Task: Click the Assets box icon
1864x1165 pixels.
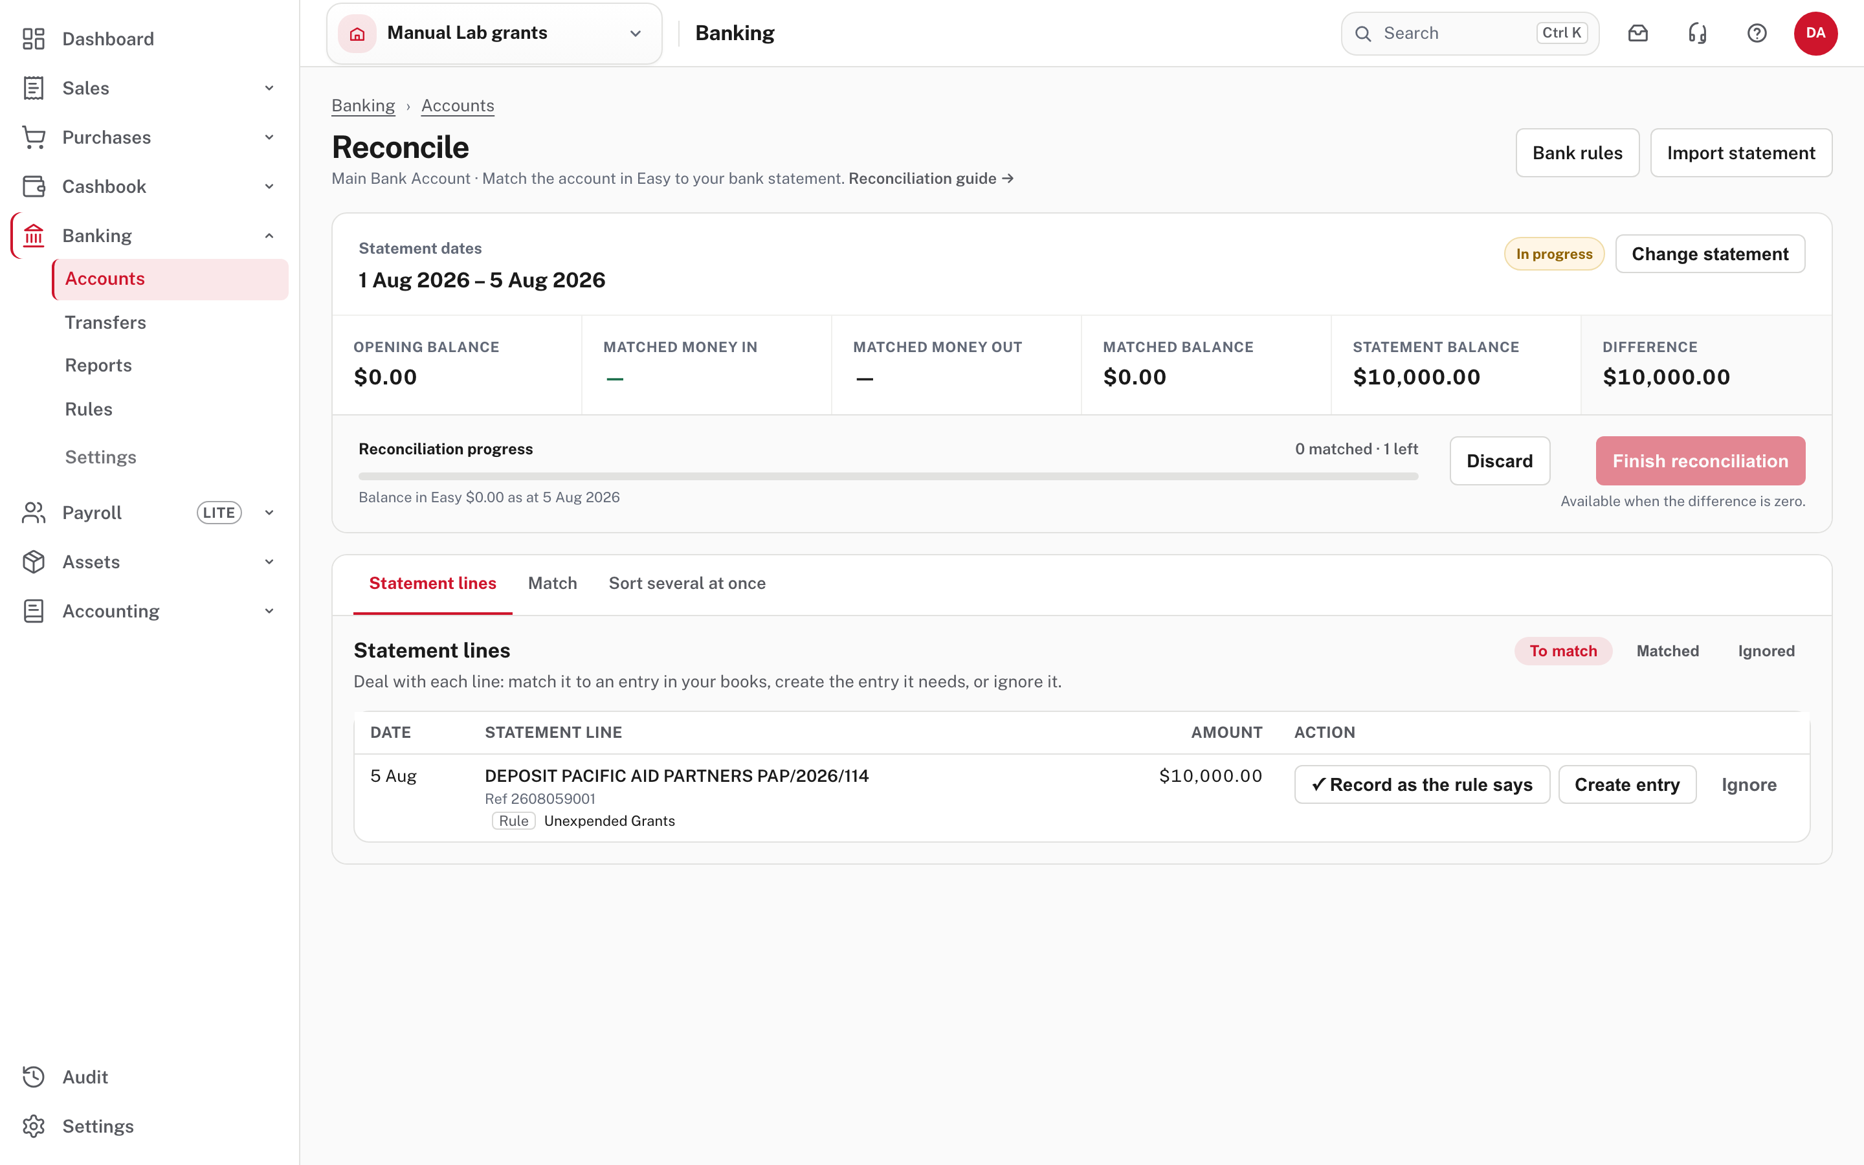Action: pos(33,562)
